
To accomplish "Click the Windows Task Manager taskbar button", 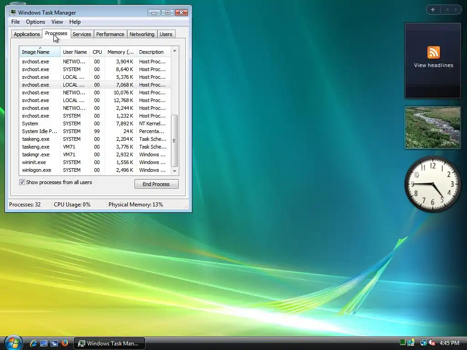I will click(x=109, y=344).
